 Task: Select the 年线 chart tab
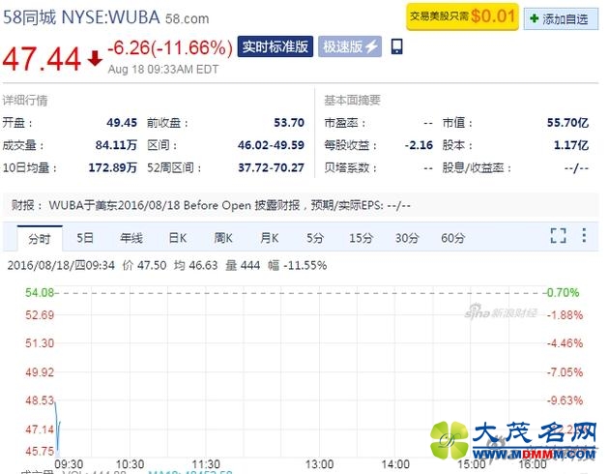[131, 238]
